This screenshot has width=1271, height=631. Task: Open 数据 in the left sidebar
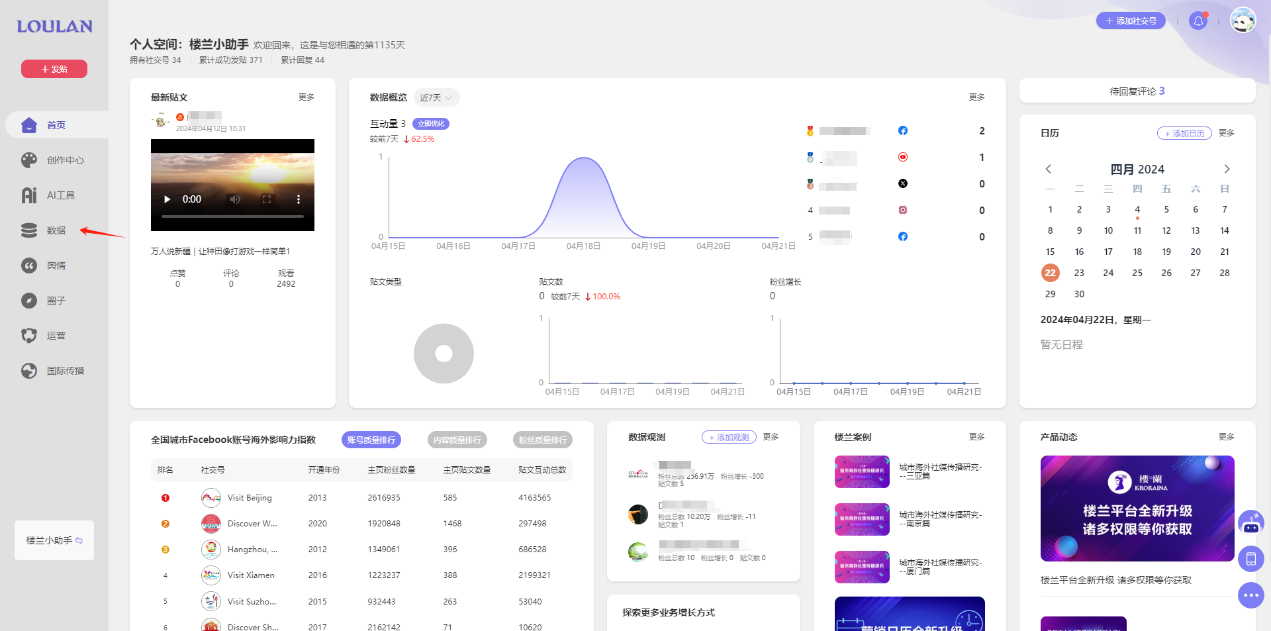(x=56, y=230)
